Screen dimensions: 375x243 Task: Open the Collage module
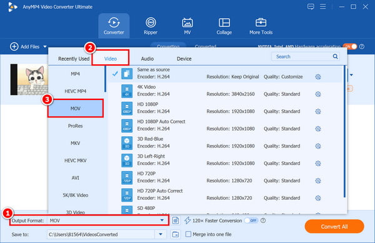[224, 26]
